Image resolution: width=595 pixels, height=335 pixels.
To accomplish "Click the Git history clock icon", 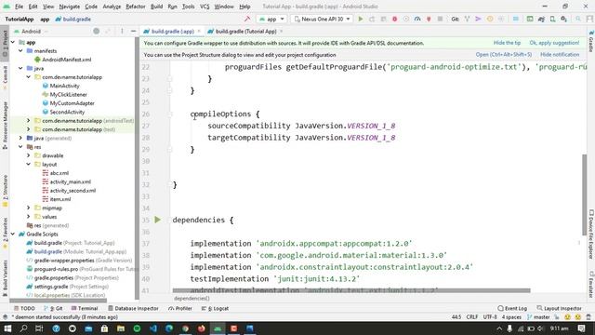I will pyautogui.click(x=490, y=19).
